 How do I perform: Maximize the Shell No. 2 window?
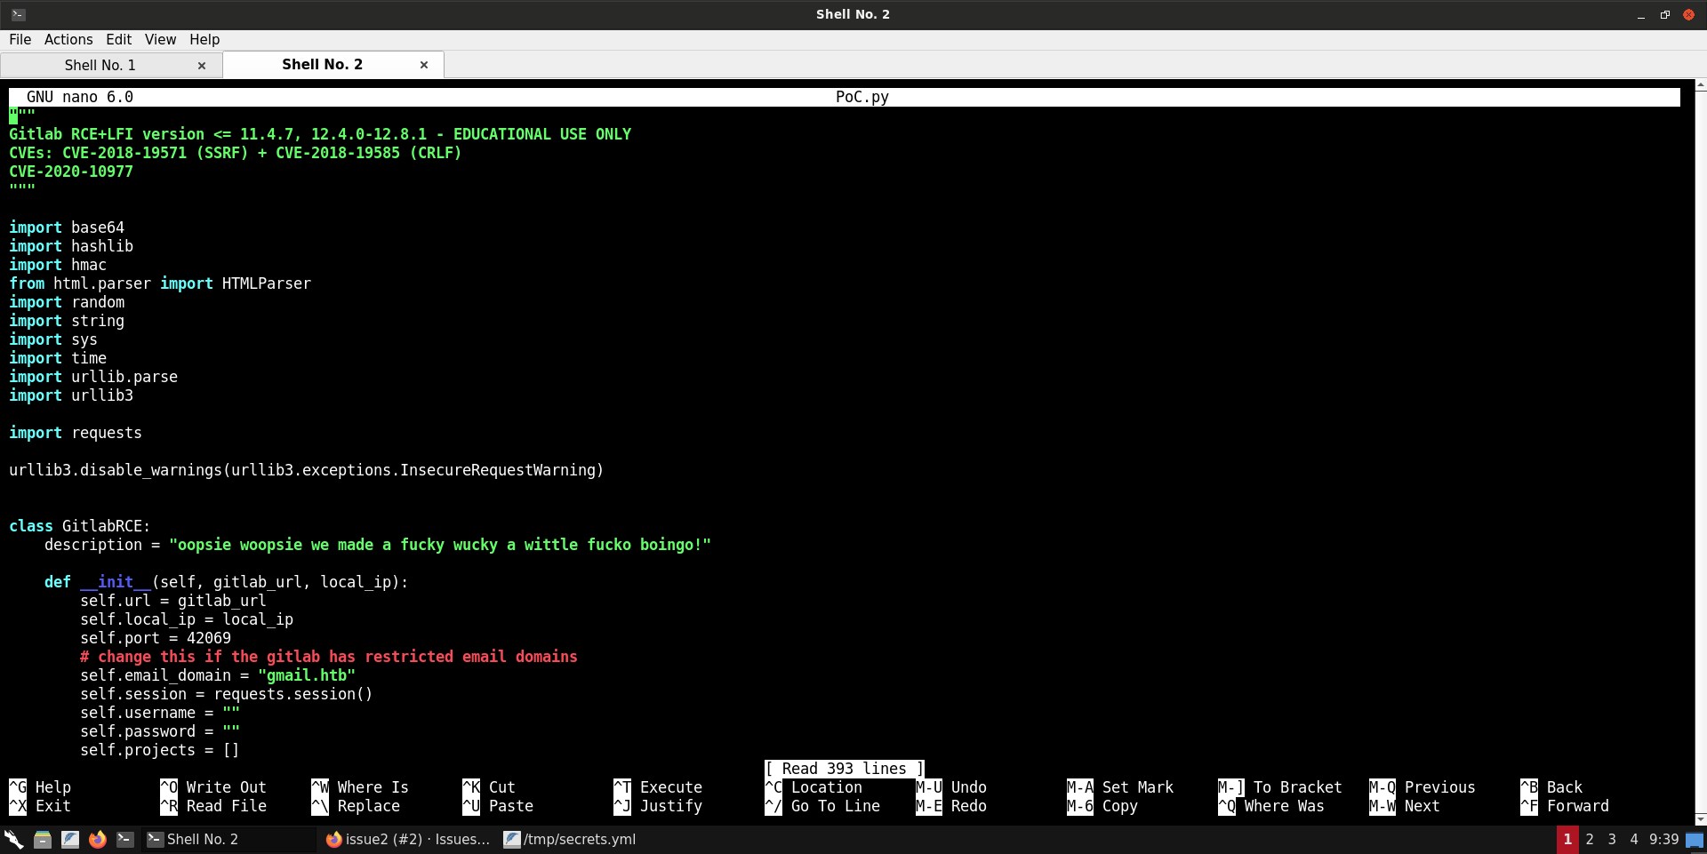click(1664, 14)
